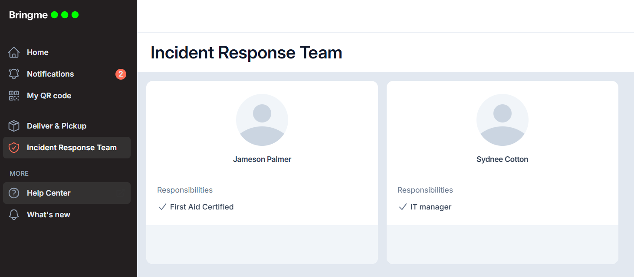This screenshot has width=634, height=277.
Task: Click the Incident Response Team shield icon
Action: click(x=14, y=148)
